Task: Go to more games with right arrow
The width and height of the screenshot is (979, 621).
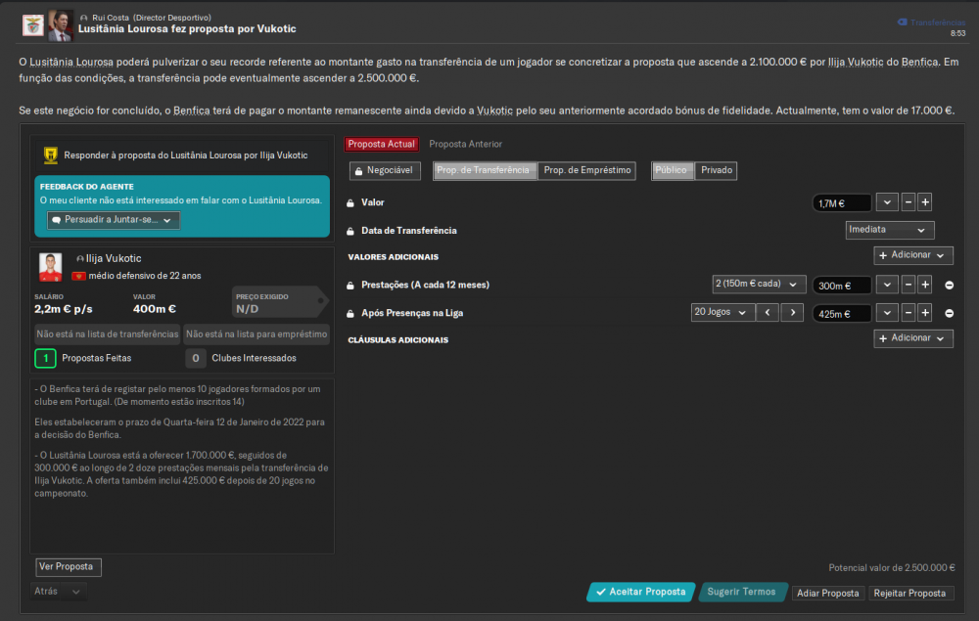Action: pyautogui.click(x=792, y=312)
